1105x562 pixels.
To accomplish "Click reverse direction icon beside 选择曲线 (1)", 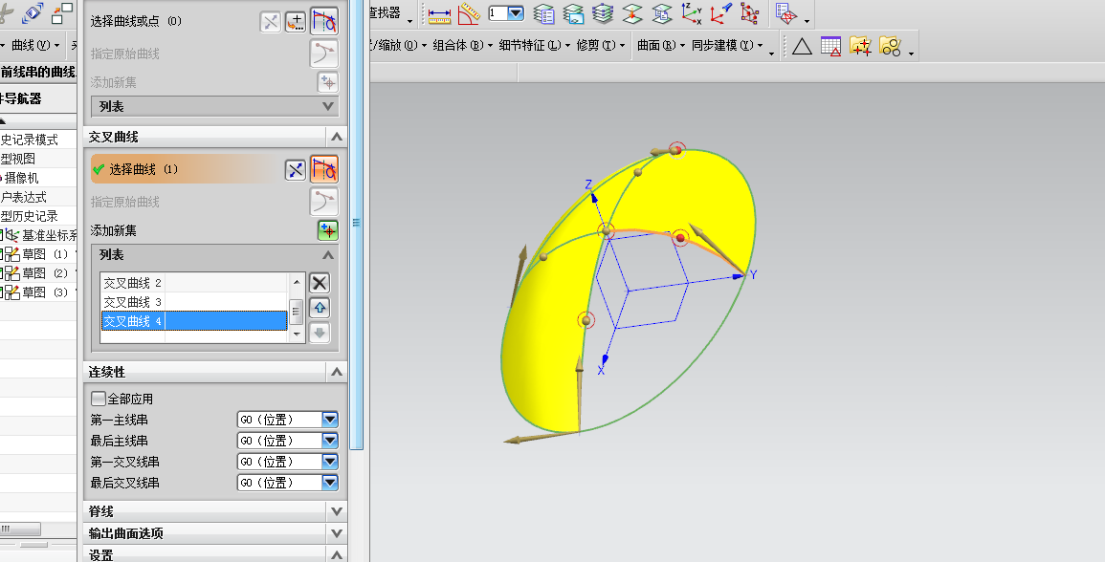I will coord(296,170).
